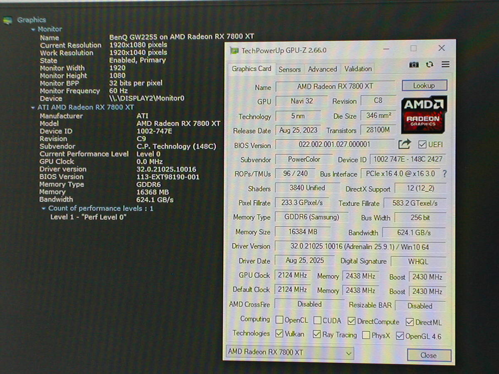Select the Device \\.\DISPLAY2\Monitor0 row
This screenshot has width=499, height=374.
click(x=112, y=99)
